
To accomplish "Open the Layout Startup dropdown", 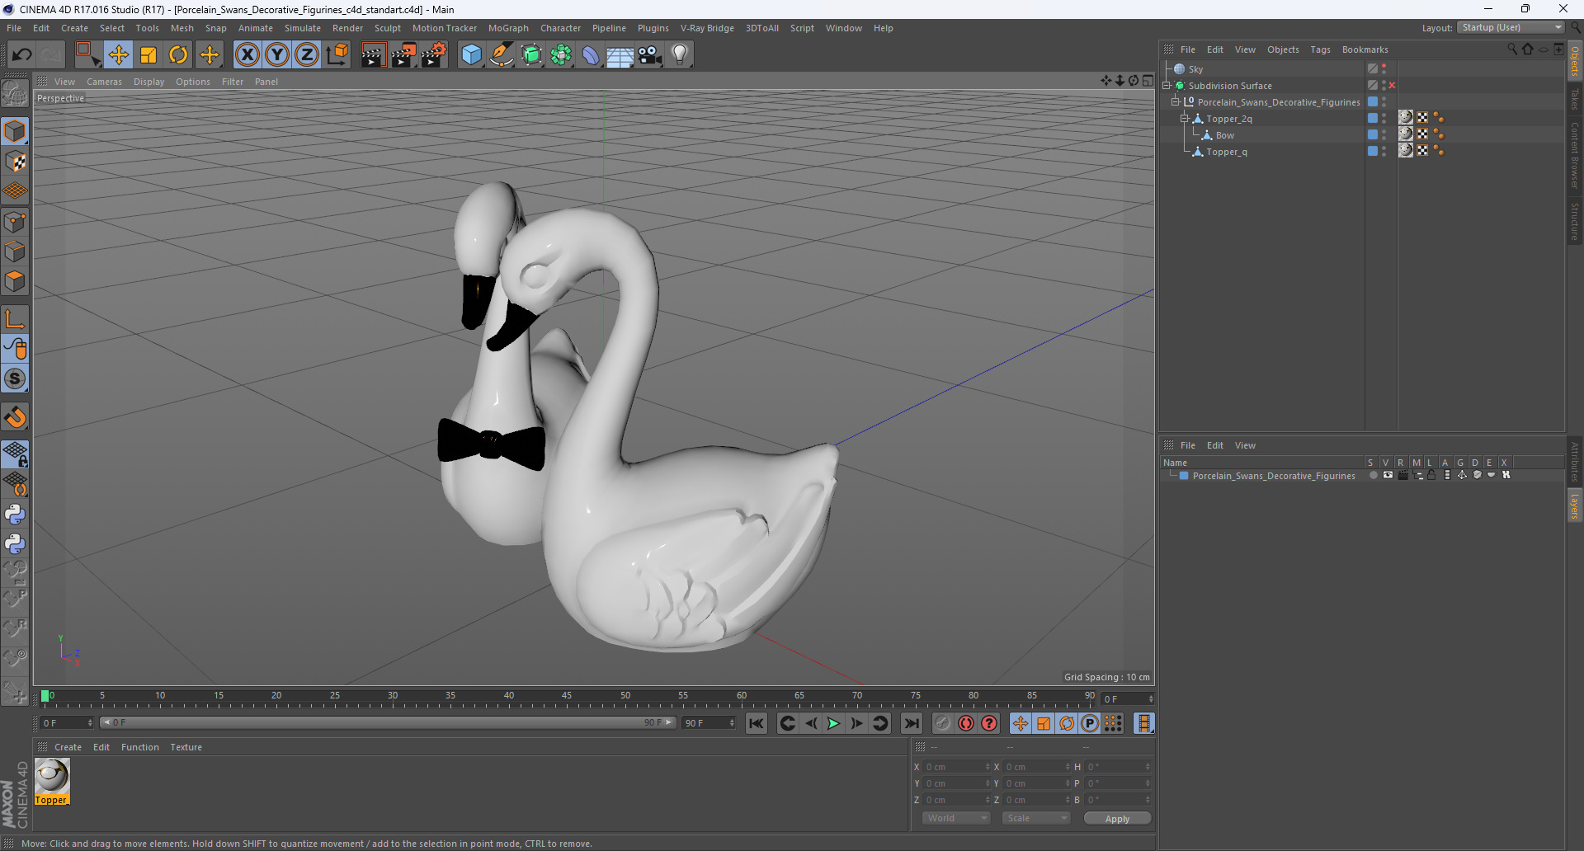I will [1511, 27].
